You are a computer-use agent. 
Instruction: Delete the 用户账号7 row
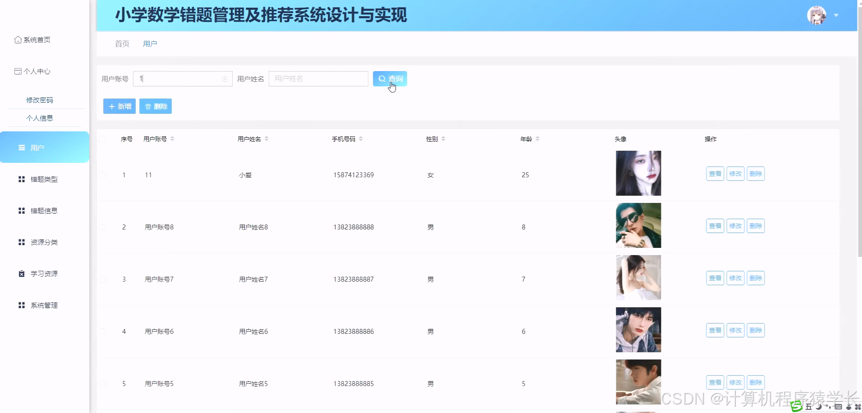click(x=756, y=278)
